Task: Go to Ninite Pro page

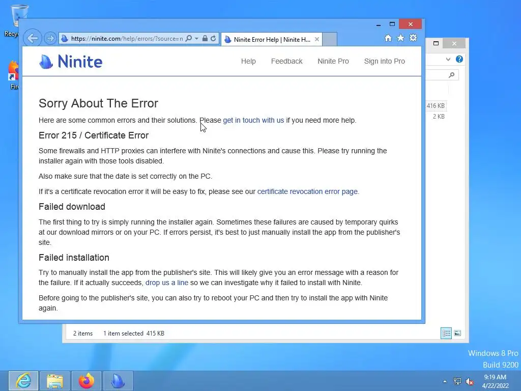Action: (333, 61)
